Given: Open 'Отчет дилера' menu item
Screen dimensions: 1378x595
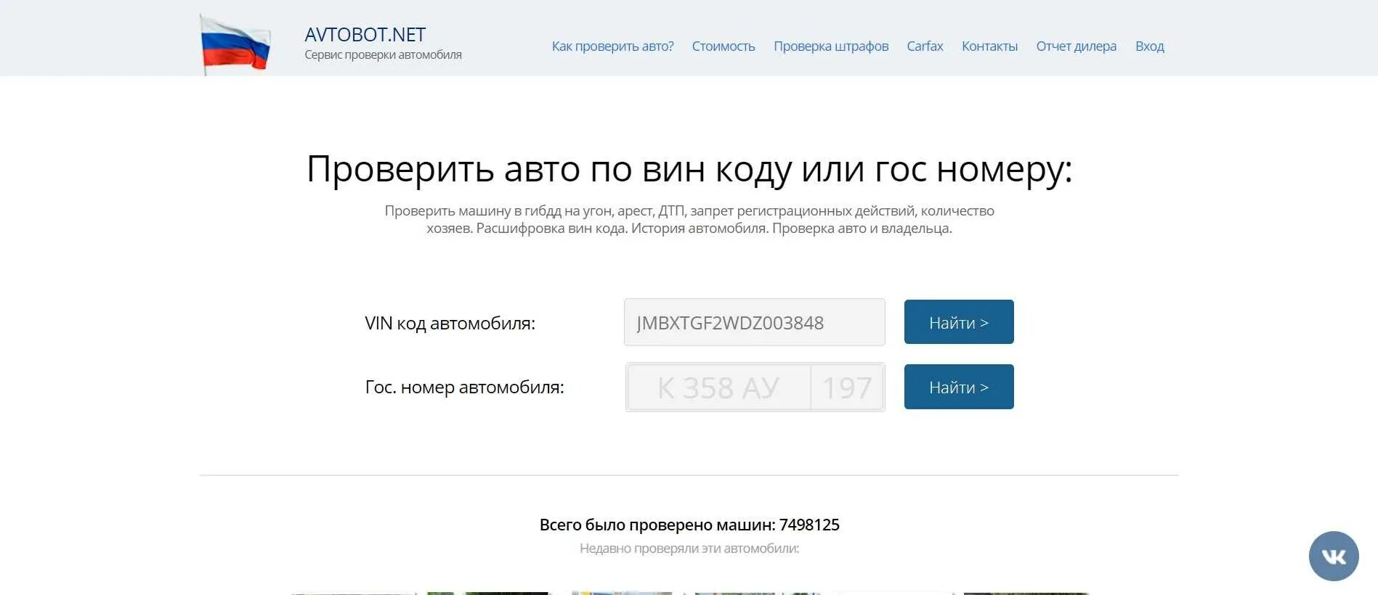Looking at the screenshot, I should 1076,46.
